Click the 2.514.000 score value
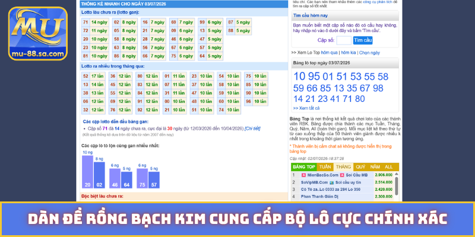475x237 pixels. 384,182
